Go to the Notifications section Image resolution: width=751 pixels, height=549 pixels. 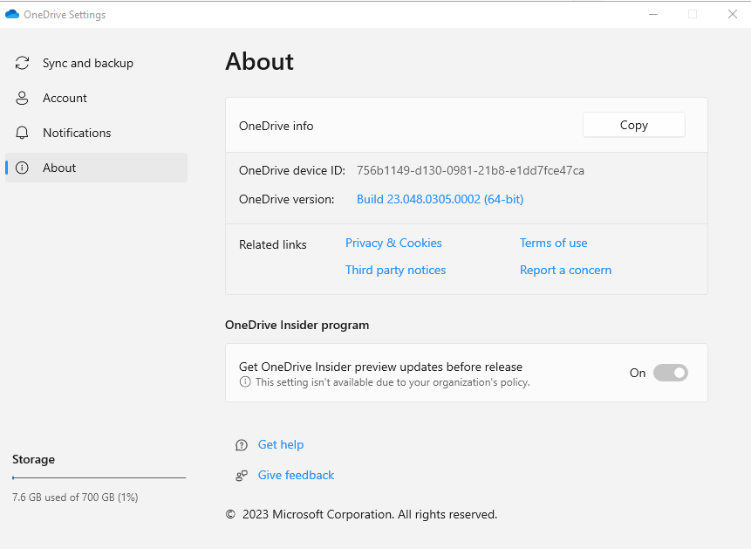click(96, 133)
